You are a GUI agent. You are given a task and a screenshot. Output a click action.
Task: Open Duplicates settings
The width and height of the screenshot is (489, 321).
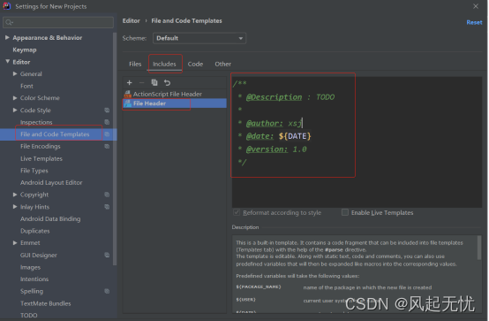click(x=35, y=231)
